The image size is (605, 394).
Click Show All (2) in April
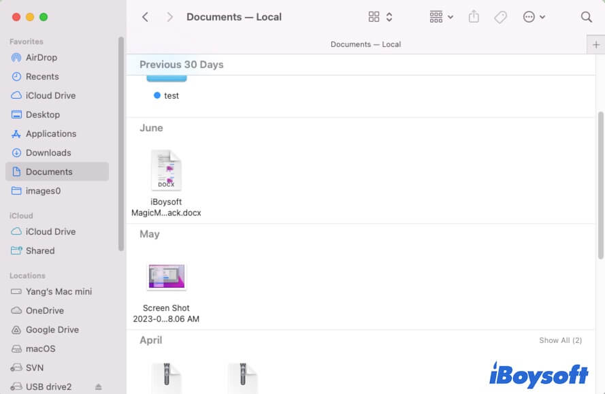(x=560, y=340)
